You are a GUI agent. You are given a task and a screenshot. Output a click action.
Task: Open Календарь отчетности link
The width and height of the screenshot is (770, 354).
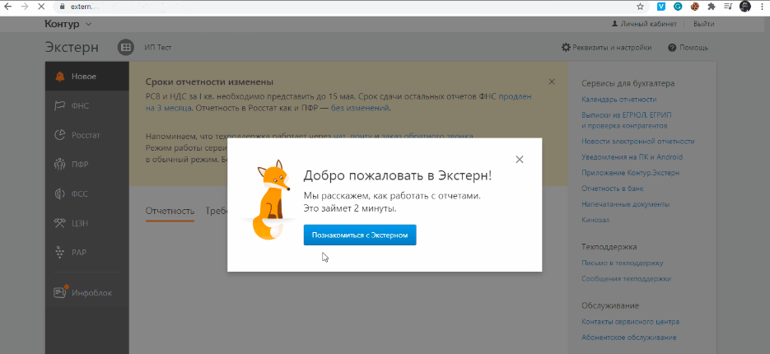click(618, 99)
